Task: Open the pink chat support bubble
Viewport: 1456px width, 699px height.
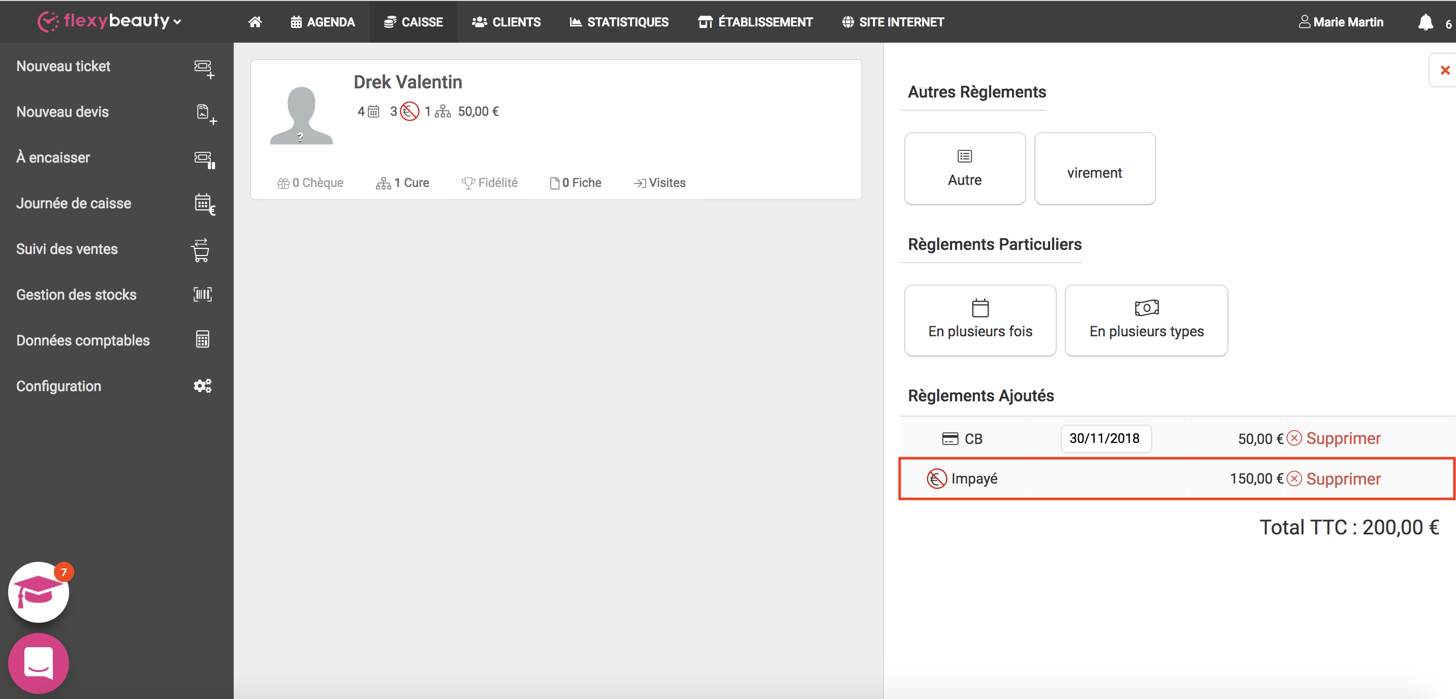Action: tap(39, 663)
